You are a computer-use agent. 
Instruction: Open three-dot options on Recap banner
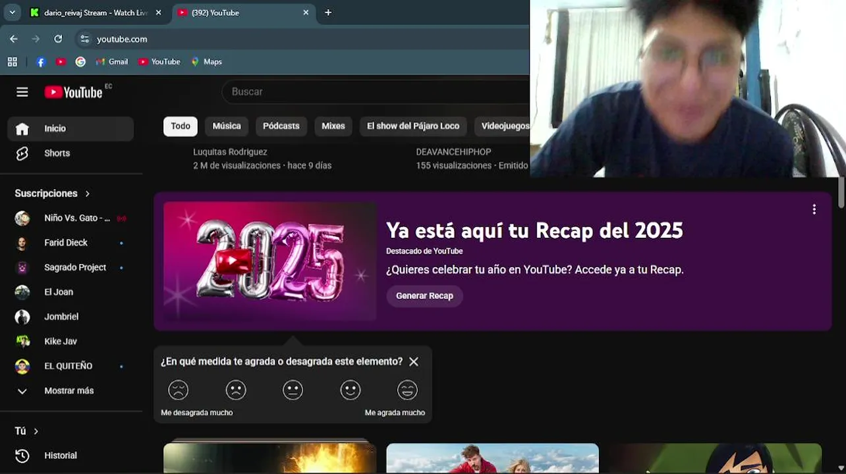tap(814, 209)
